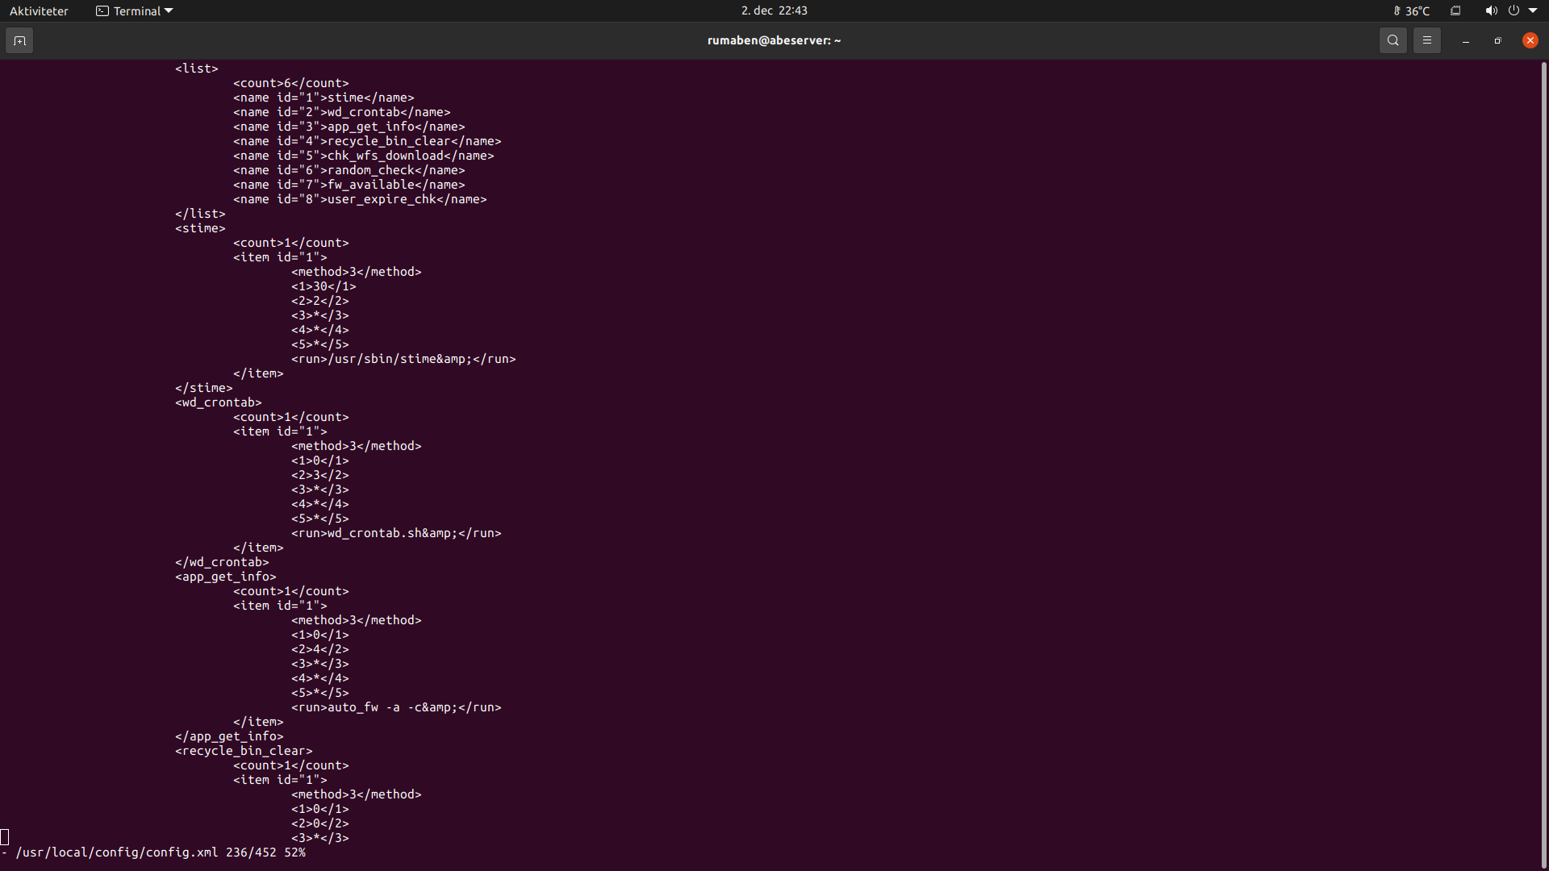Click the power icon in top bar
Screen dimensions: 1549x871
[1514, 10]
